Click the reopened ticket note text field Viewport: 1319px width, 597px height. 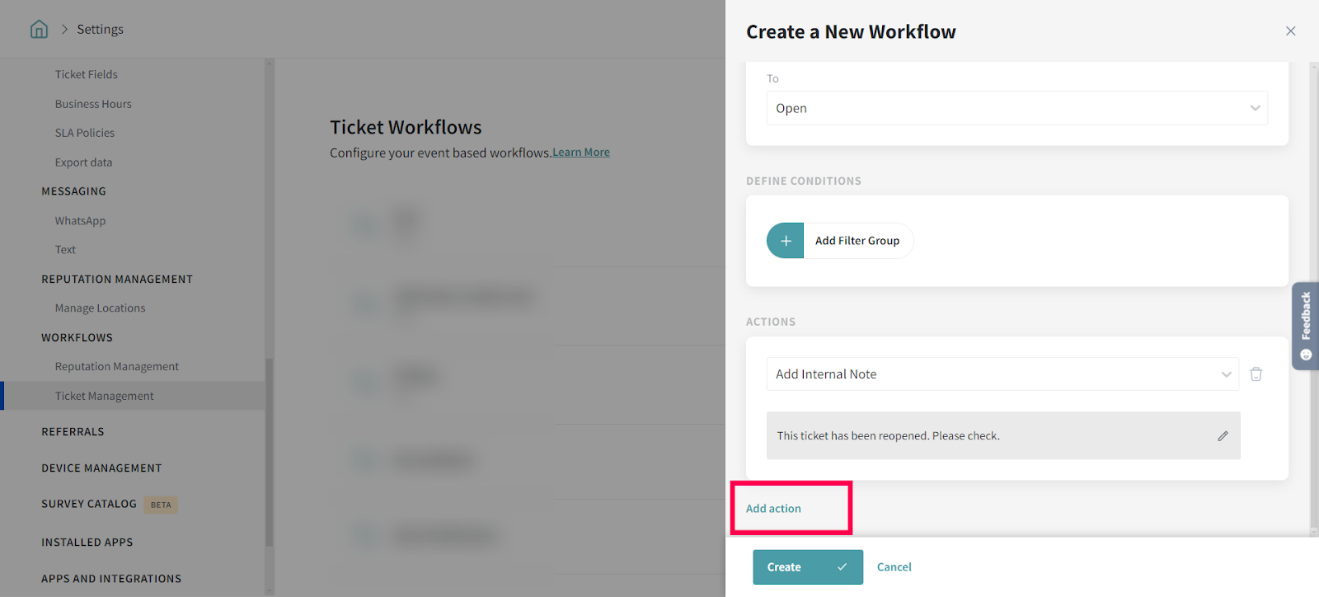point(989,435)
